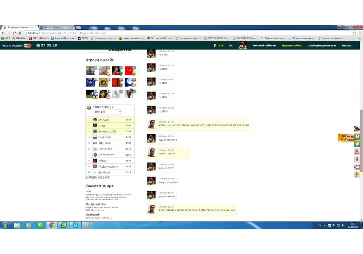Image resolution: width=363 pixels, height=254 pixels.
Task: Show hidden system tray icons
Action: (325, 225)
